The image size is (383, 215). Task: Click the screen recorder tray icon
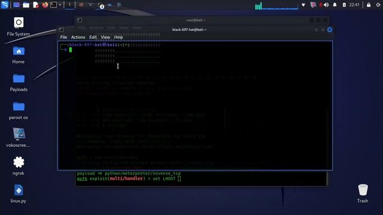click(313, 5)
